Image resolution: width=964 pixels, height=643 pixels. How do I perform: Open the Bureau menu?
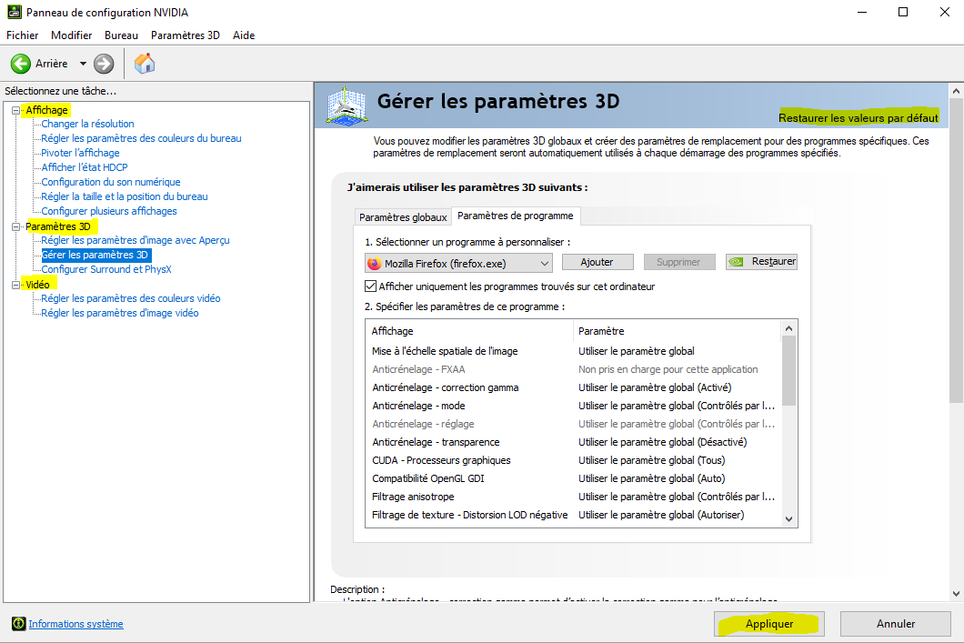121,35
